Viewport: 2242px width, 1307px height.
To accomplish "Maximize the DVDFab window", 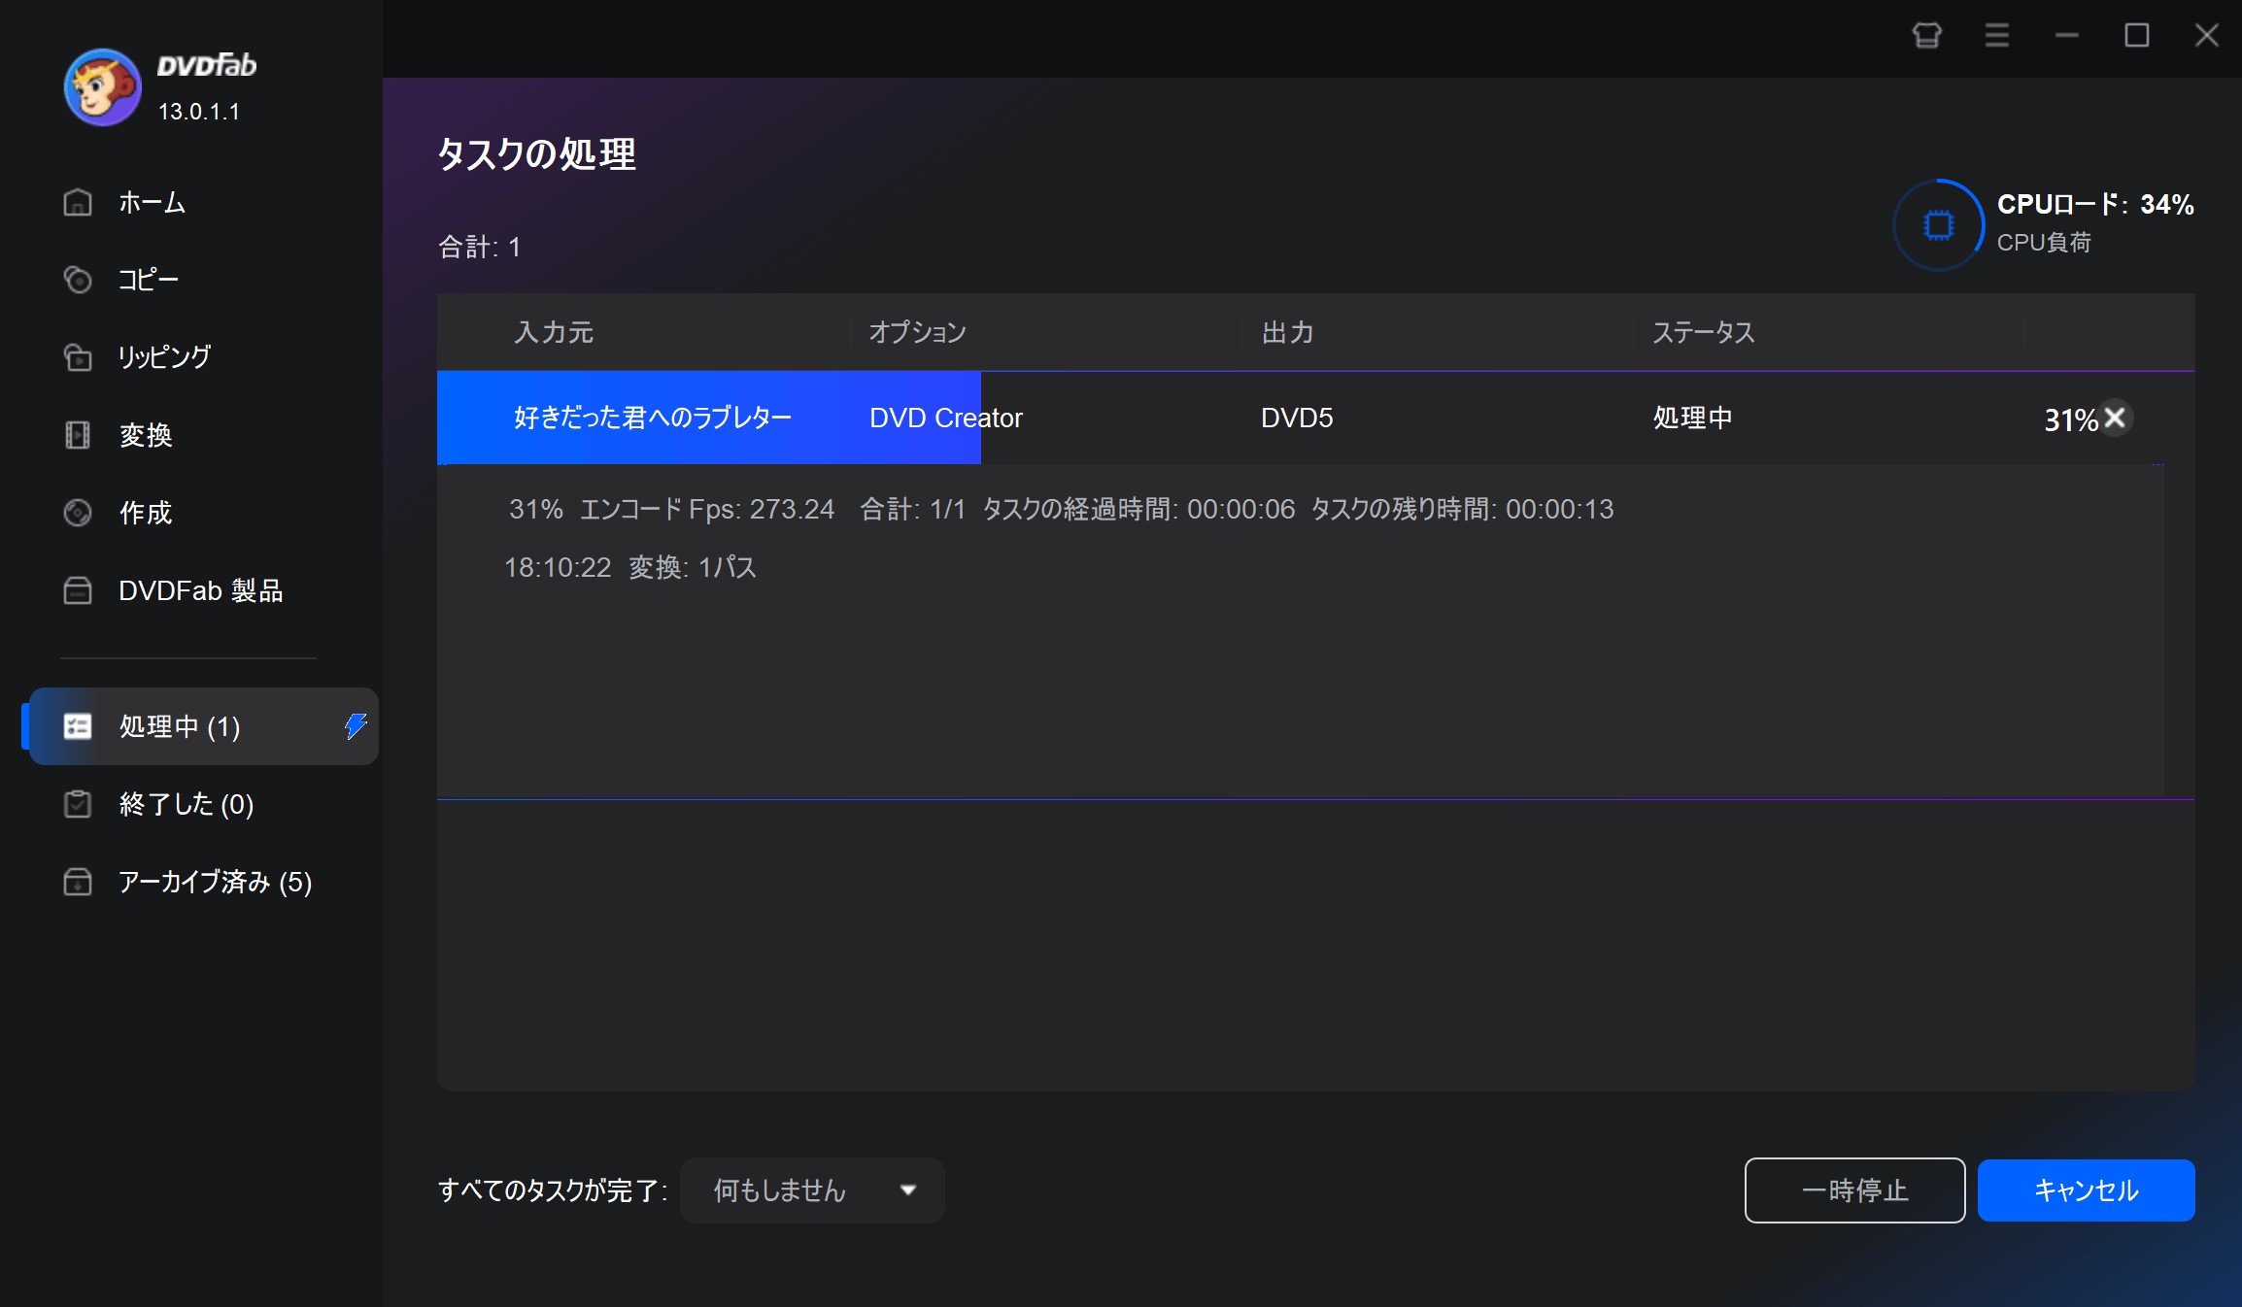I will 2137,36.
